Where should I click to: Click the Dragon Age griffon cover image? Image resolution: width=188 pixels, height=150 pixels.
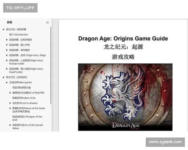click(x=125, y=97)
